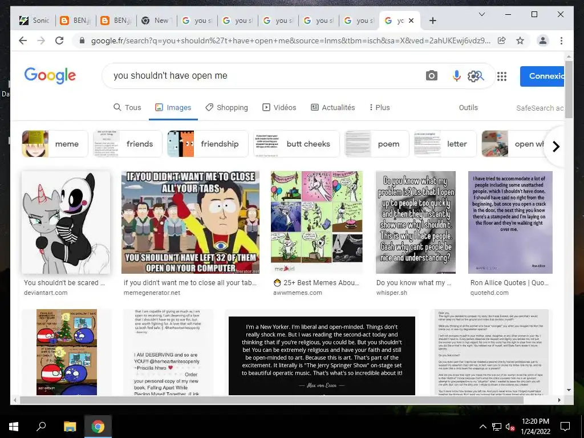Open the pony drawing thumbnail from deviantart
This screenshot has width=584, height=438.
66,222
